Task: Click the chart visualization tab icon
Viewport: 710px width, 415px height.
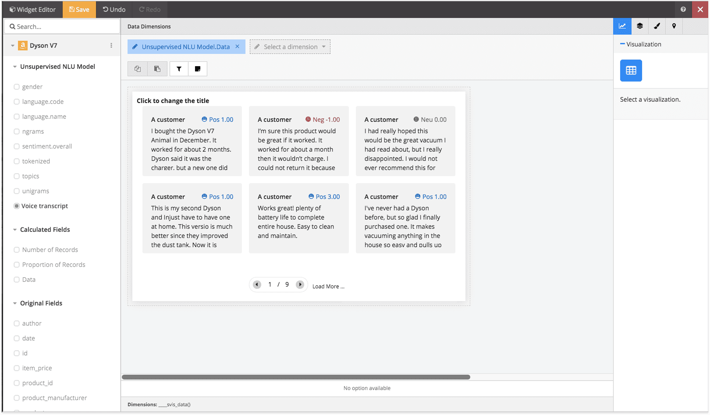Action: [622, 26]
